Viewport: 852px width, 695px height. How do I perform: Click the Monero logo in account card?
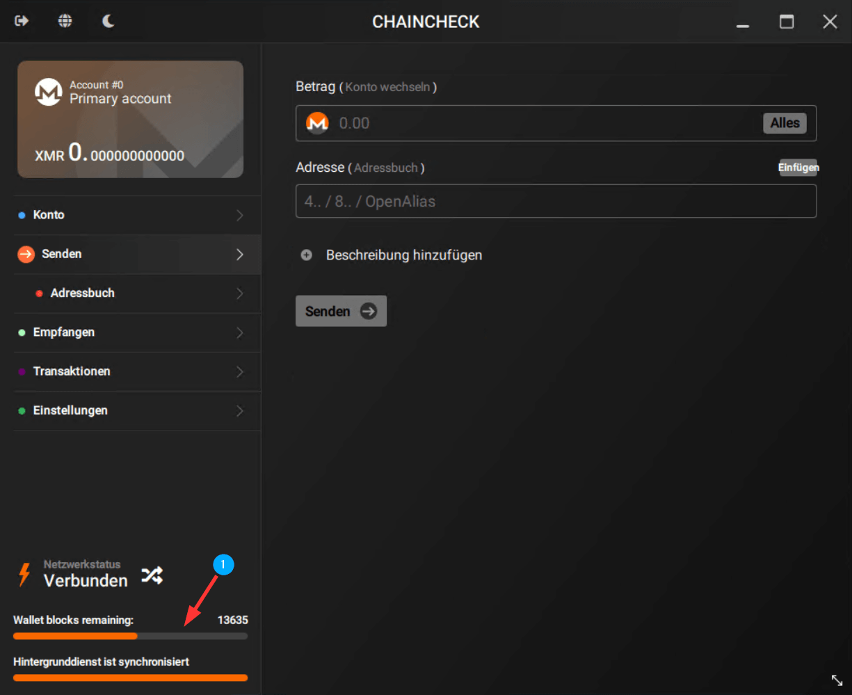[x=49, y=93]
